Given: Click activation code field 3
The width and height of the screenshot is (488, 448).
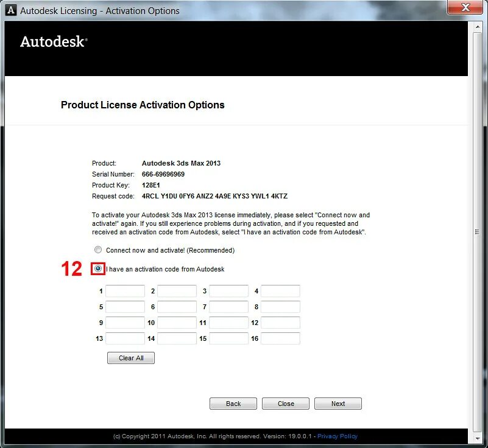Looking at the screenshot, I should pyautogui.click(x=228, y=291).
